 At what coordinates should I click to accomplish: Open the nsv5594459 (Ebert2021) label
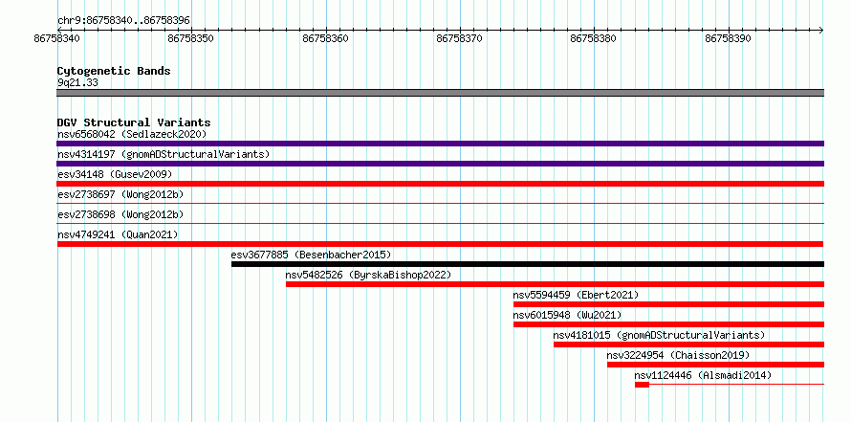(576, 295)
